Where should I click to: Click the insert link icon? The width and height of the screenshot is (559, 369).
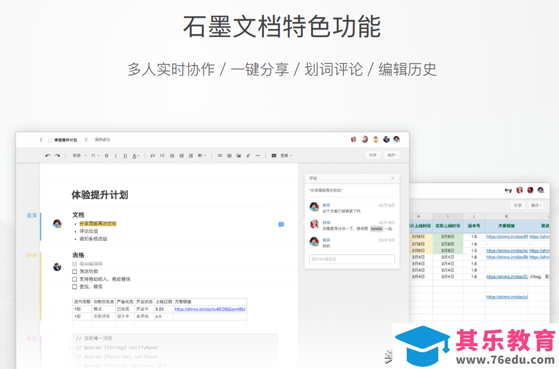220,156
